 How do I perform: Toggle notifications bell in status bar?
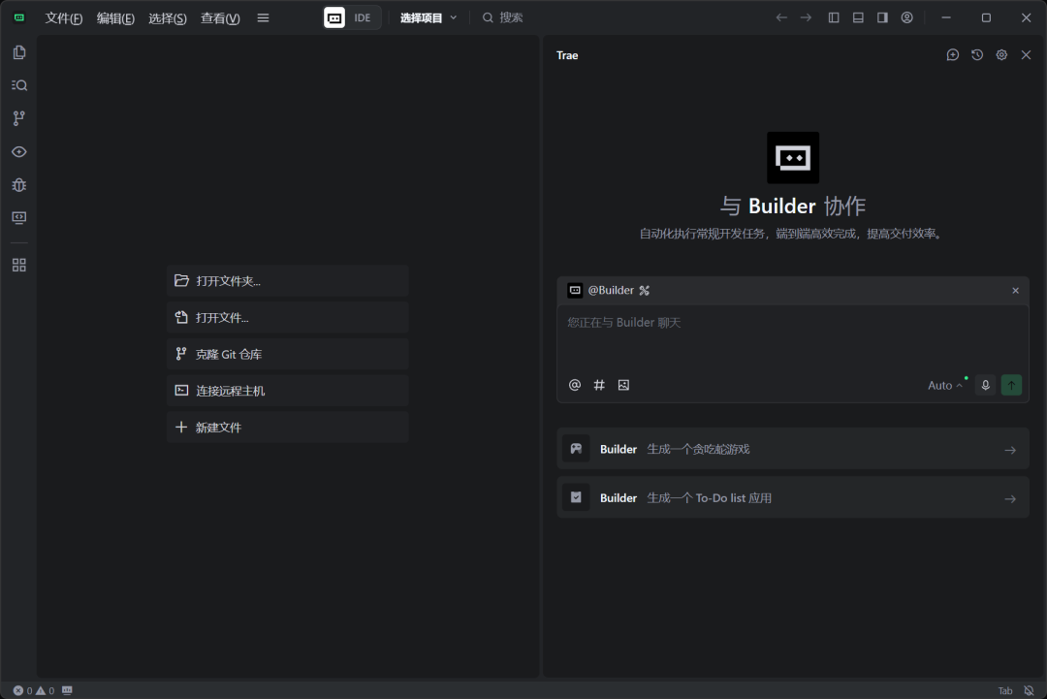(x=1029, y=691)
